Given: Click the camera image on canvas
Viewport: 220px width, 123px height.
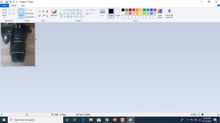Looking at the screenshot, I should 18,44.
